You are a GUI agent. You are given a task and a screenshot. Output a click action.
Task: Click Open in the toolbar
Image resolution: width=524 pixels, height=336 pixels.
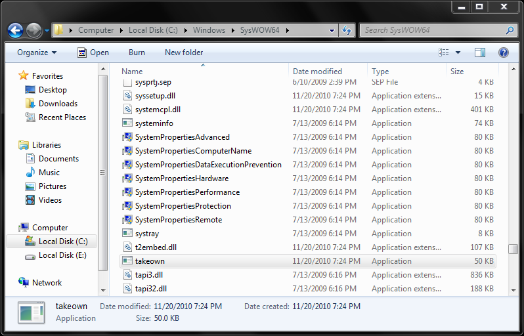click(93, 52)
